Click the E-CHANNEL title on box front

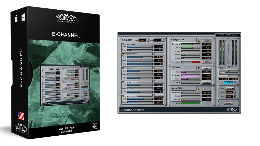click(66, 35)
